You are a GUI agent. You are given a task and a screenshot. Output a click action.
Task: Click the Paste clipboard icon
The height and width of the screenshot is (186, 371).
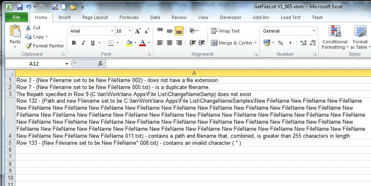pyautogui.click(x=15, y=31)
